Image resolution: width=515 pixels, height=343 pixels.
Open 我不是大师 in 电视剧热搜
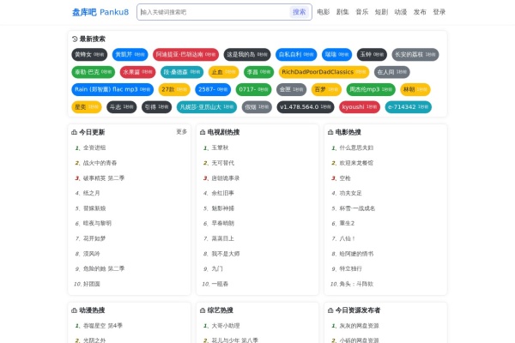(x=225, y=254)
